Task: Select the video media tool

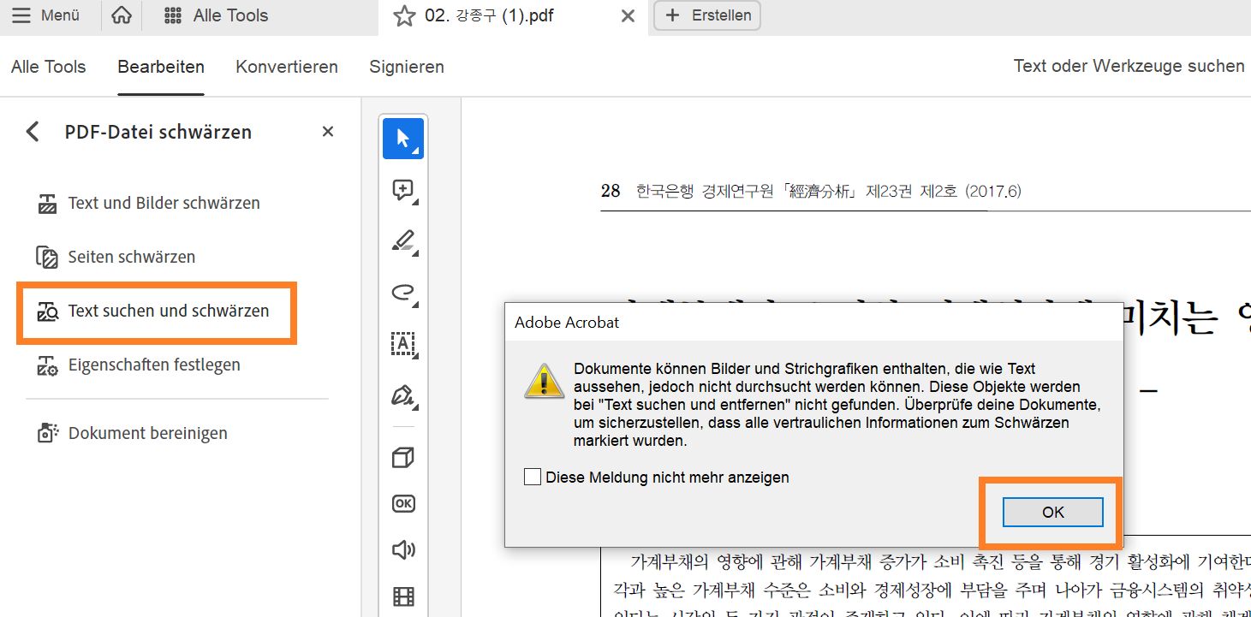Action: pos(401,595)
